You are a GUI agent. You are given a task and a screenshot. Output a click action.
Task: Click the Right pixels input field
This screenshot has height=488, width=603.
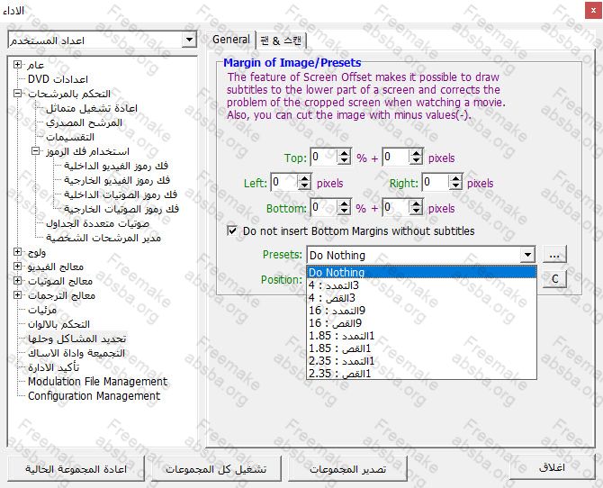pos(436,182)
